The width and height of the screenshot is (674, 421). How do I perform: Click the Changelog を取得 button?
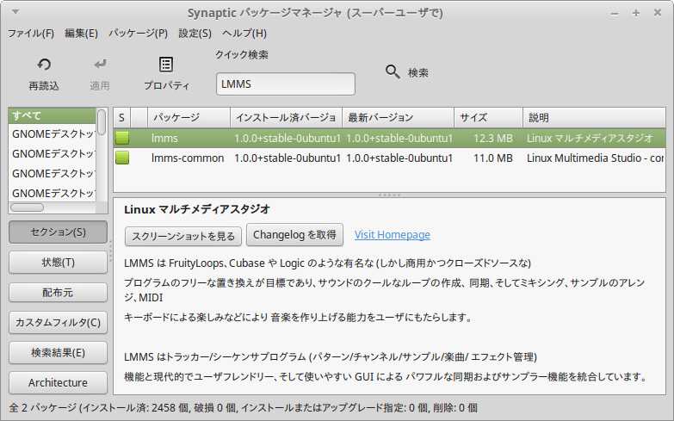pyautogui.click(x=294, y=235)
